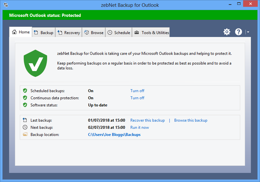Minimize the zebNet Backup window
The width and height of the screenshot is (260, 182).
tap(230, 4)
